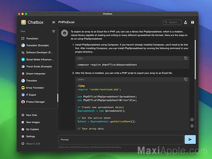This screenshot has height=159, width=212.
Task: Click the Product Manager avatar icon
Action: click(x=23, y=102)
